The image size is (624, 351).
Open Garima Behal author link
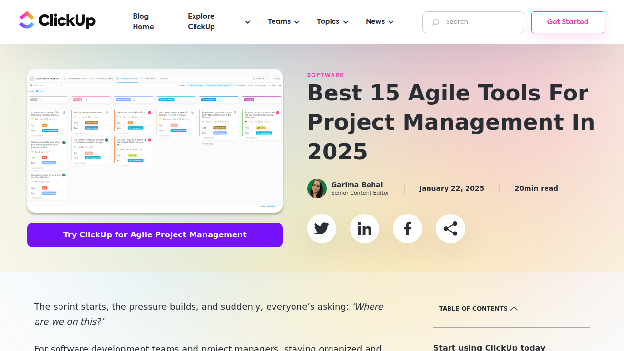(357, 185)
